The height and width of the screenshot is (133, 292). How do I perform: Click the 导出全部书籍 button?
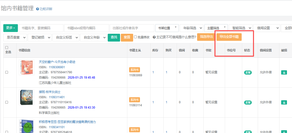click(229, 37)
